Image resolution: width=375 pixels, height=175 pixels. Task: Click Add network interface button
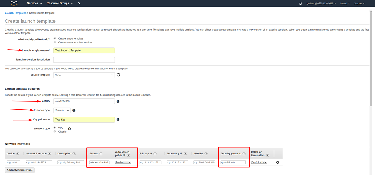[20, 170]
